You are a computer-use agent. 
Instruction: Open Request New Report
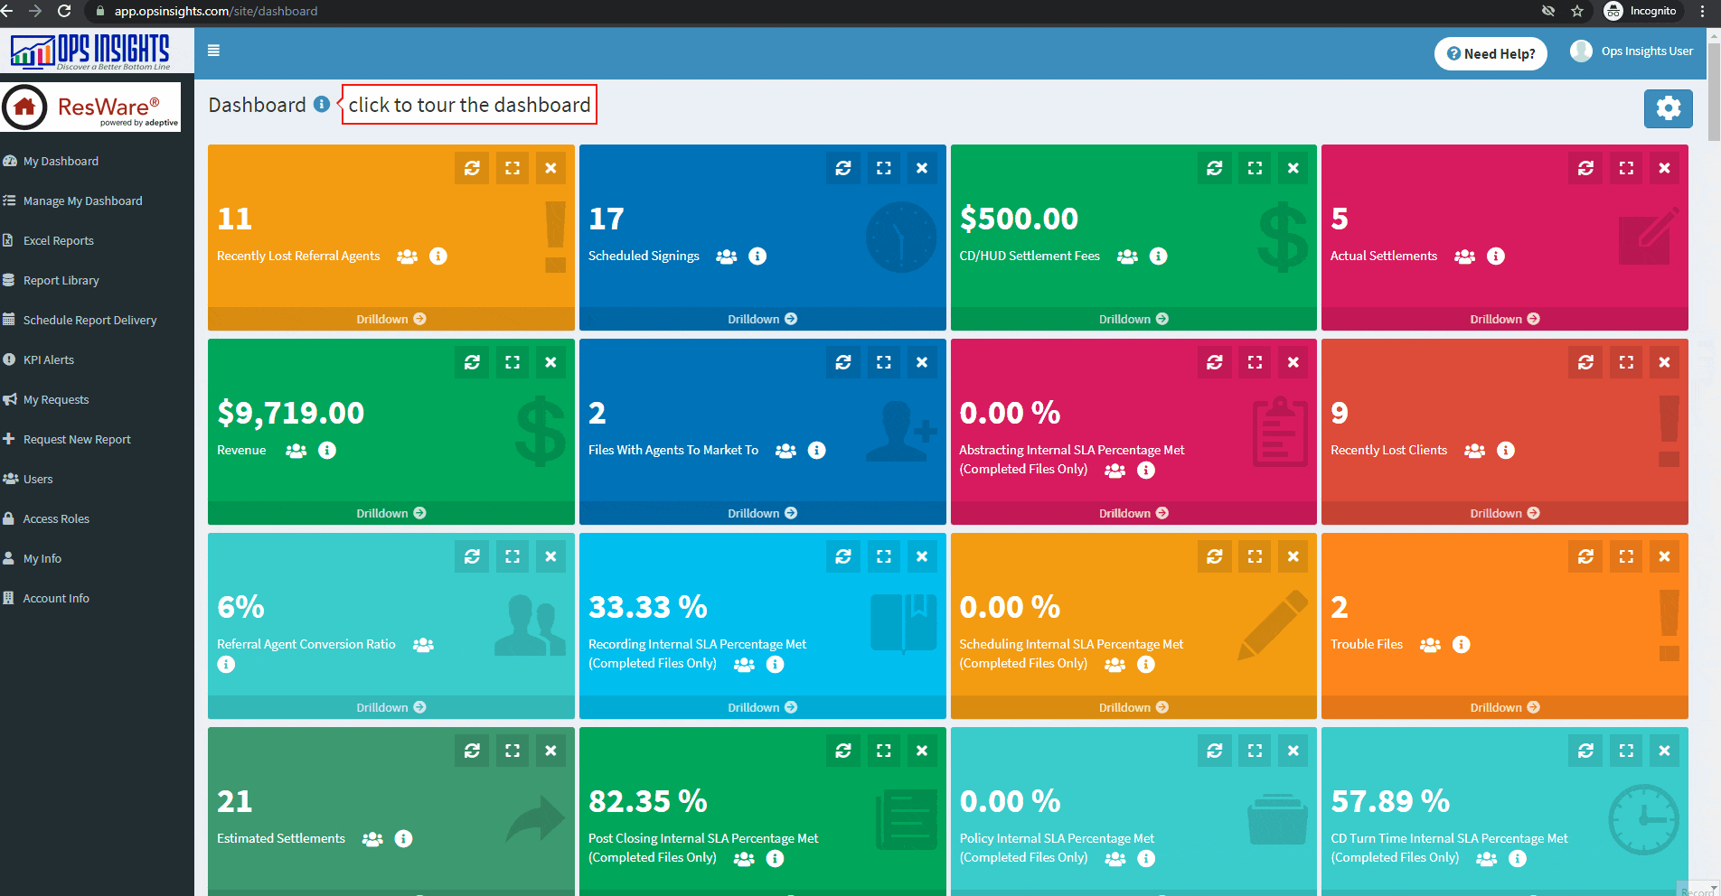[77, 439]
